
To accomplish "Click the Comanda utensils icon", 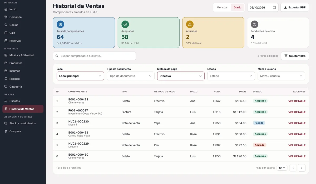I will tap(6, 17).
